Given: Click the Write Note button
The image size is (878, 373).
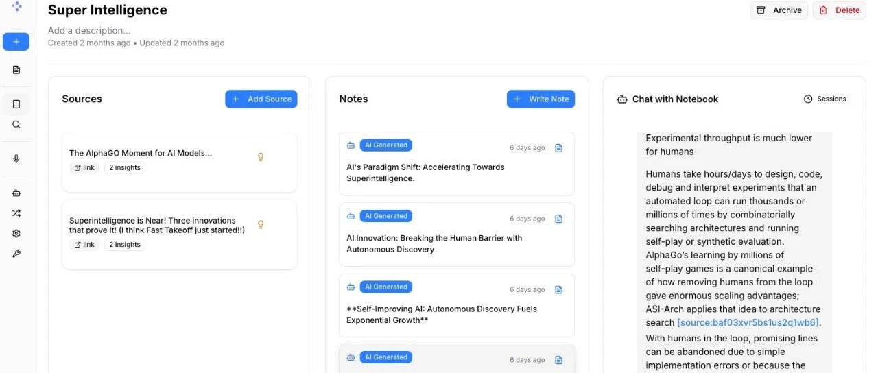Looking at the screenshot, I should pyautogui.click(x=541, y=99).
